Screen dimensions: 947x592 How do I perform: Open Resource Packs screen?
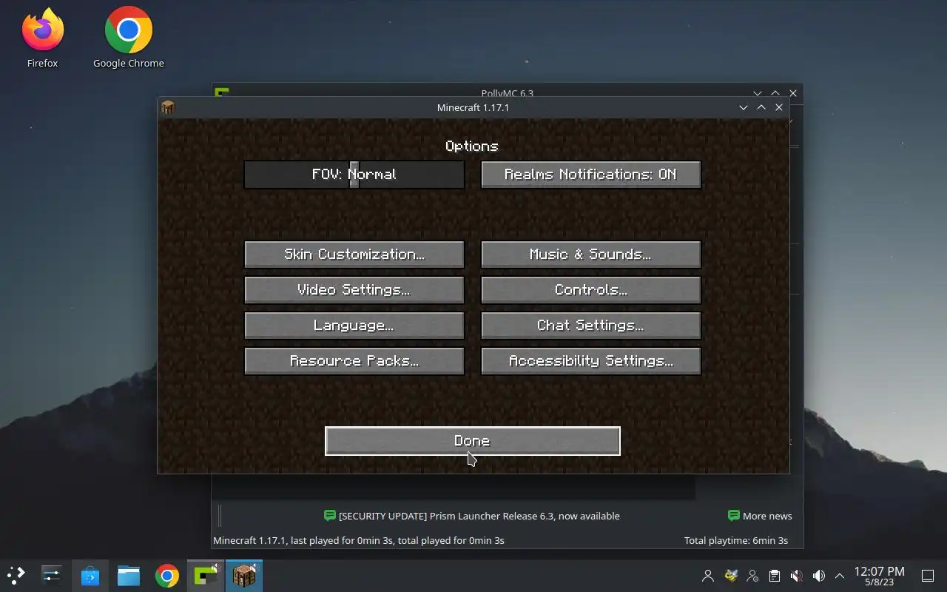tap(354, 361)
